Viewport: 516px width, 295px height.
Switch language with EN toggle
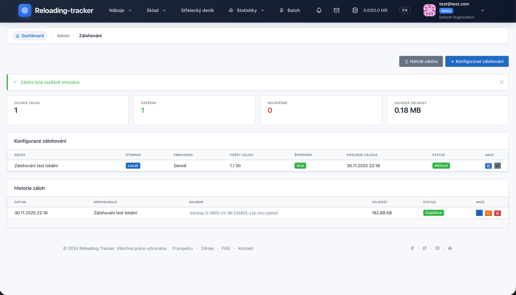pyautogui.click(x=405, y=10)
